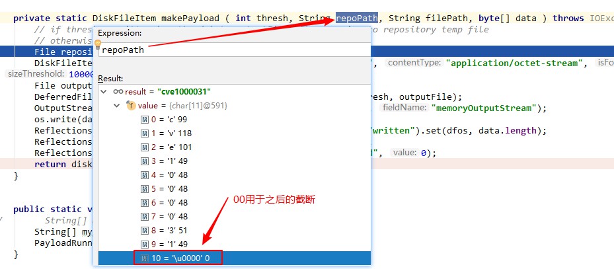Click the icon of element 10 '\u0000'
The height and width of the screenshot is (269, 614).
tap(145, 258)
